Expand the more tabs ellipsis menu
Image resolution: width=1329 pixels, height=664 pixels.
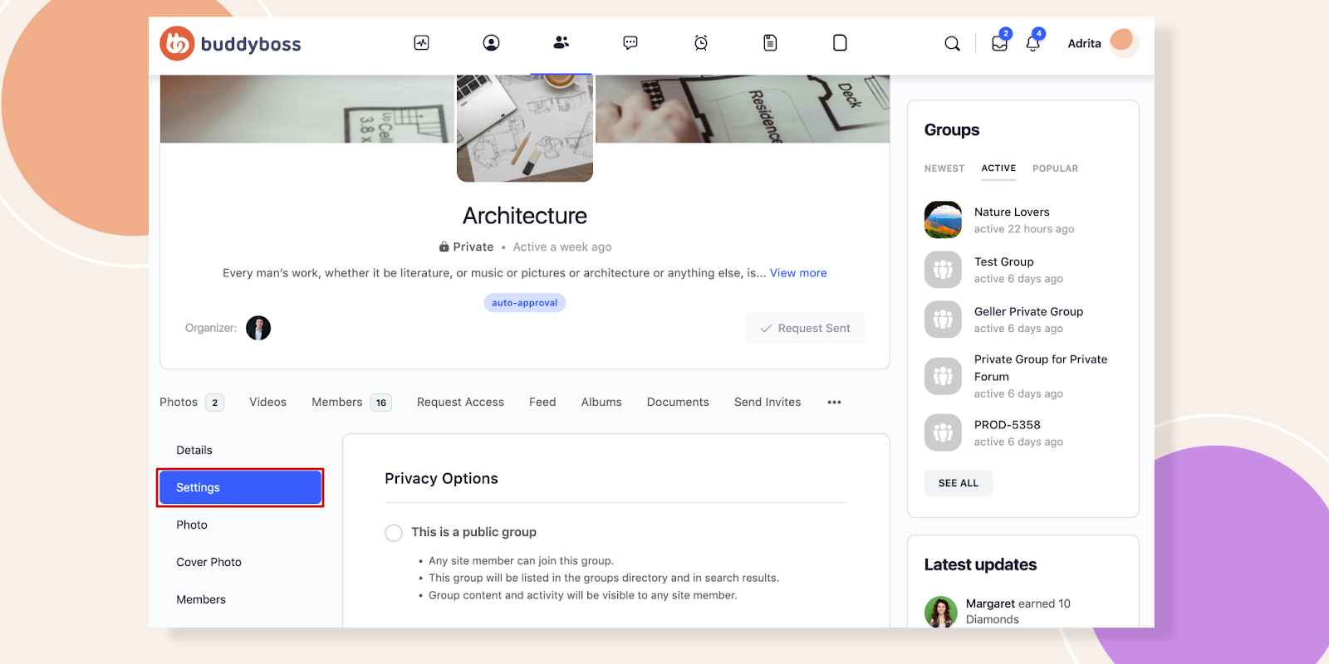(835, 403)
